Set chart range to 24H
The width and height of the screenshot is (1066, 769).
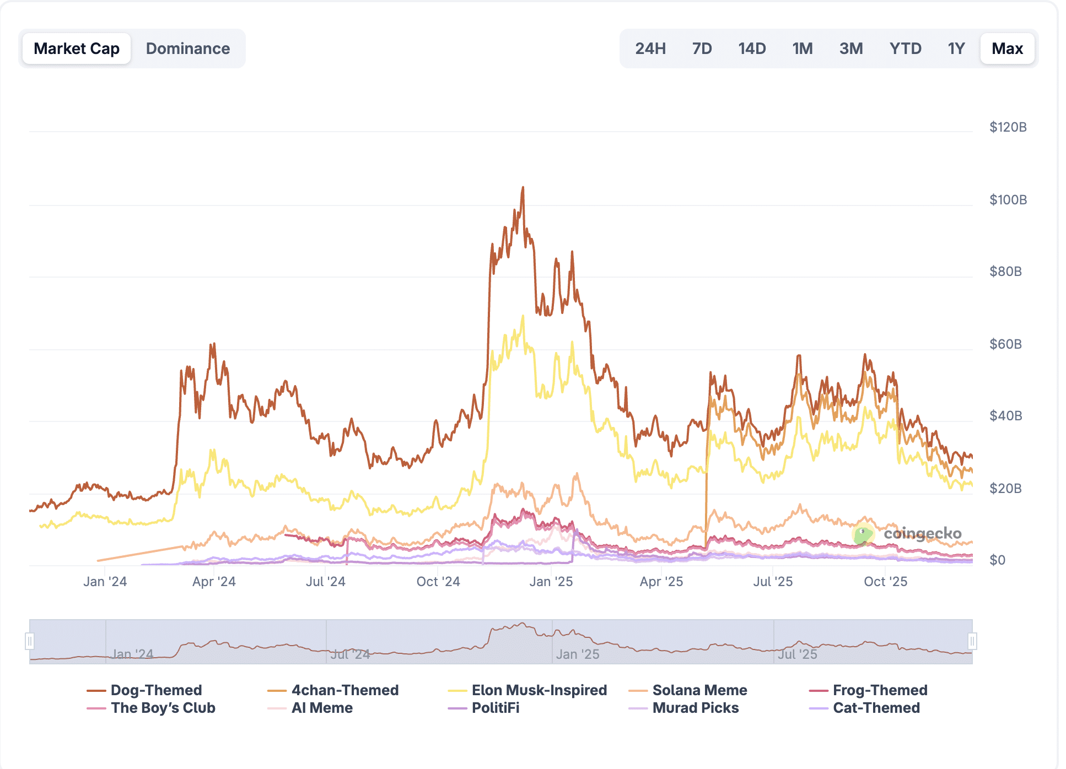650,48
